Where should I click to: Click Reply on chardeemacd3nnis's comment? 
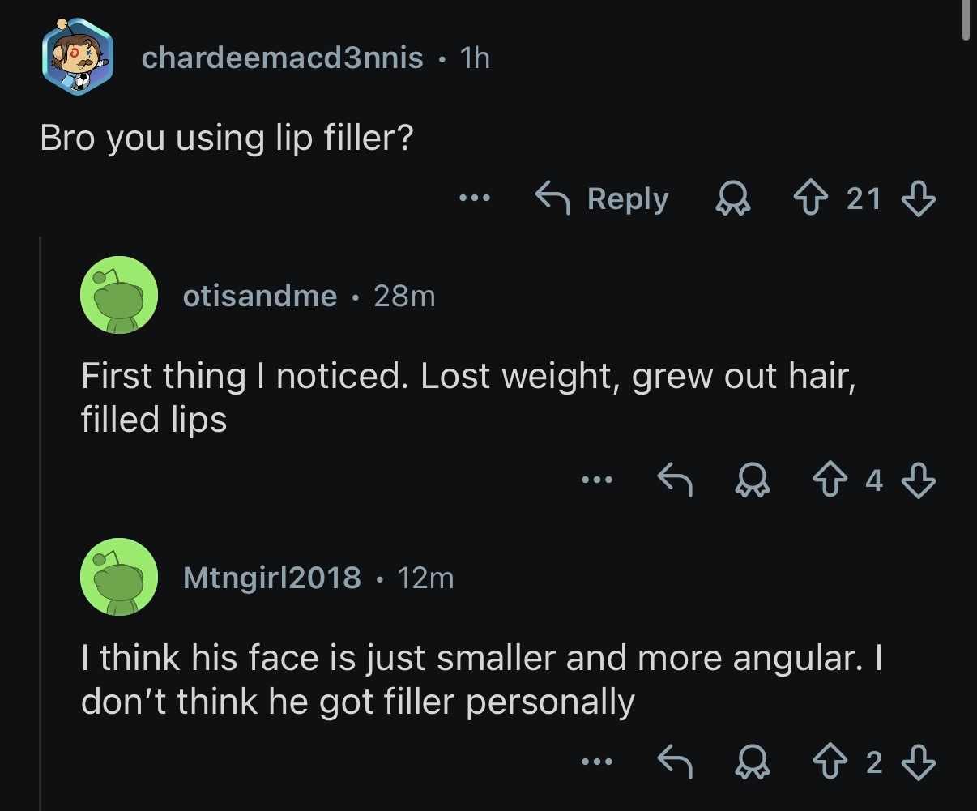603,198
